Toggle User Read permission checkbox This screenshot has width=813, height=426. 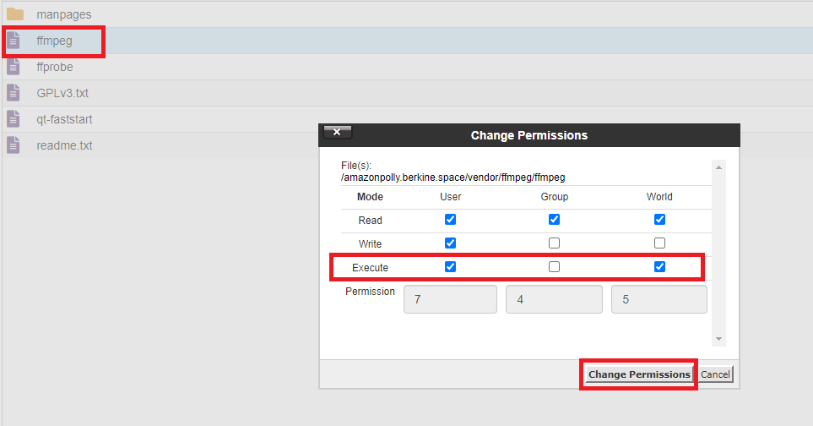coord(450,220)
